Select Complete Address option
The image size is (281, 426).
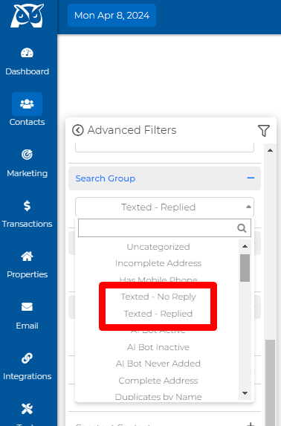158,381
